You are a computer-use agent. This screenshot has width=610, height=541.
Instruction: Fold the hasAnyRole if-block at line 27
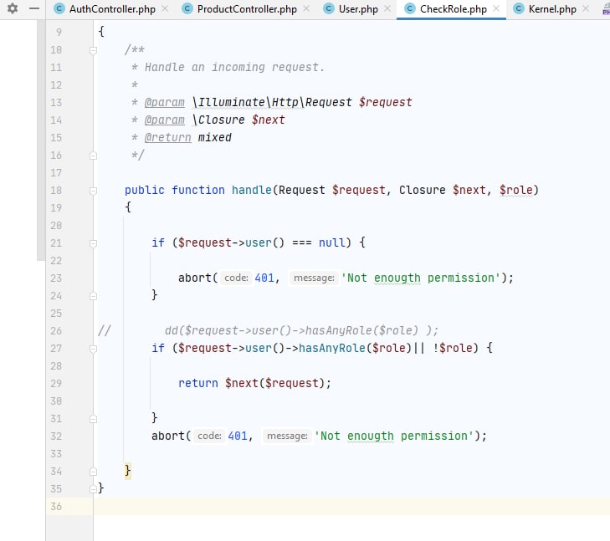(x=93, y=349)
